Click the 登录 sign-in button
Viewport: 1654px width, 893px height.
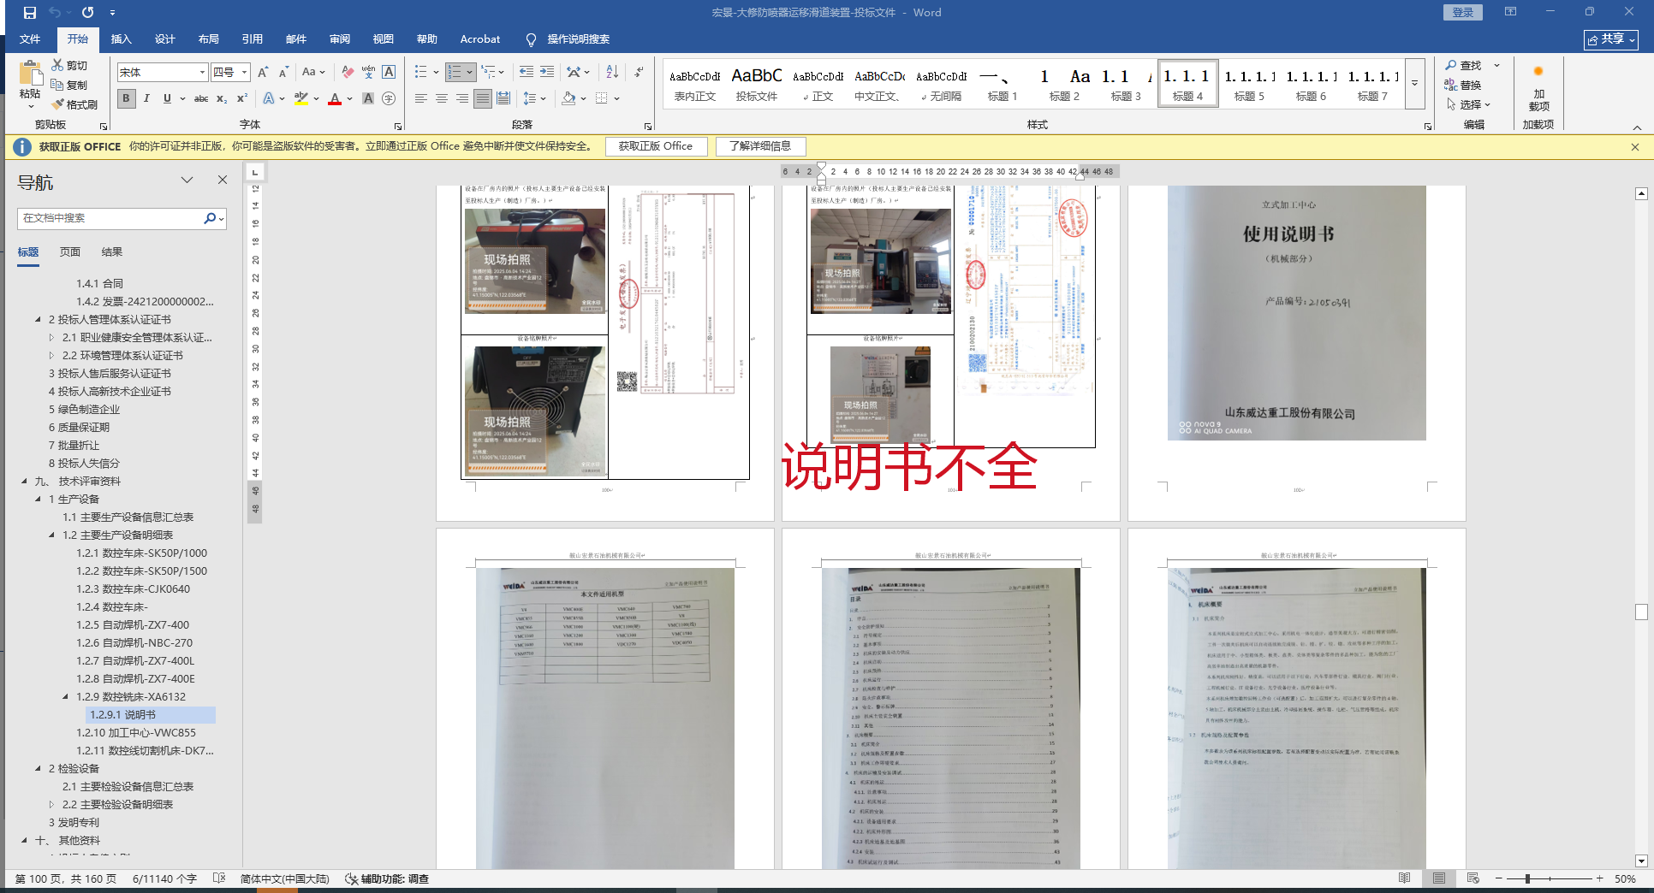[1463, 12]
